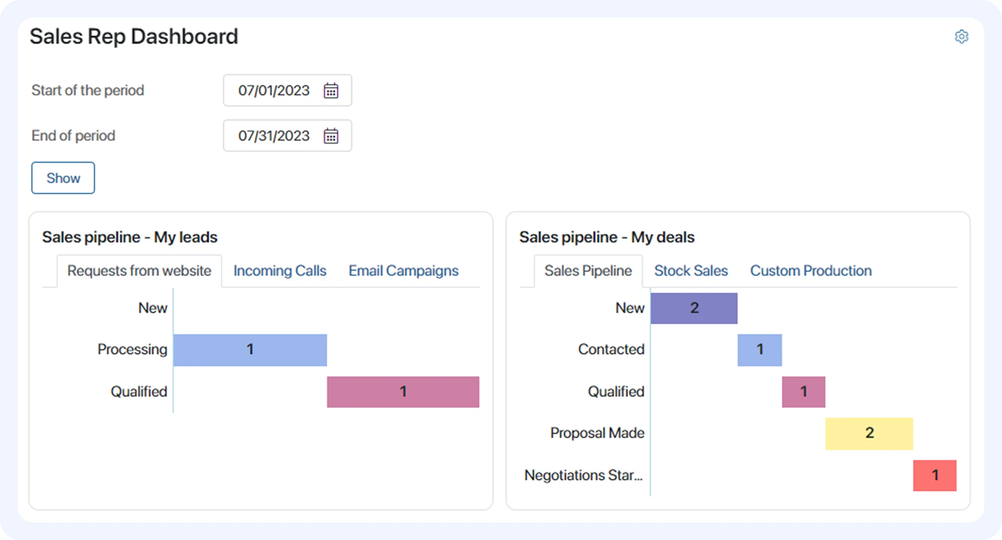The image size is (1002, 540).
Task: Open the Email Campaigns tab
Action: pos(403,271)
